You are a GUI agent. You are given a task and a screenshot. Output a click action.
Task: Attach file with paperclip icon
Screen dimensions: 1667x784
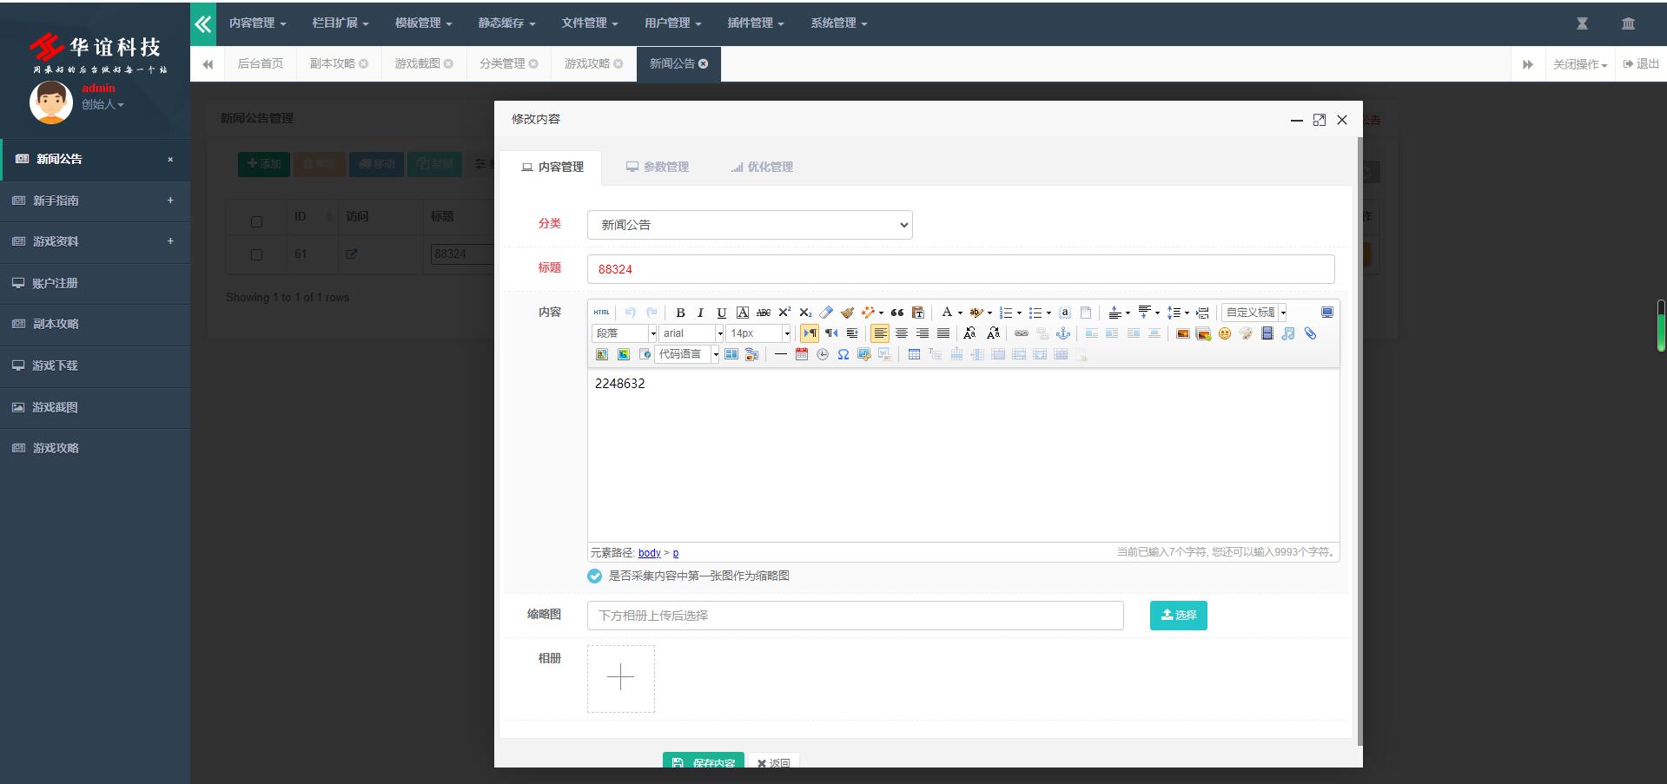[1310, 333]
